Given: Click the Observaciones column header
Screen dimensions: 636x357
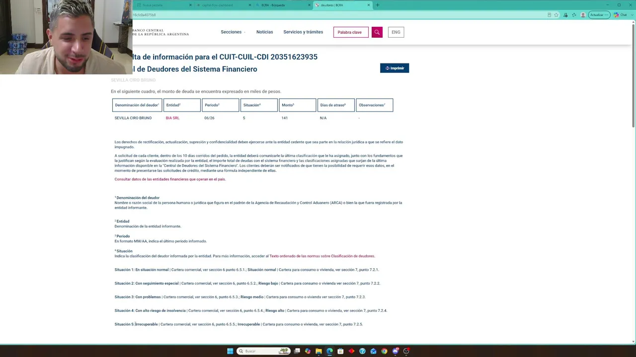Looking at the screenshot, I should click(374, 105).
